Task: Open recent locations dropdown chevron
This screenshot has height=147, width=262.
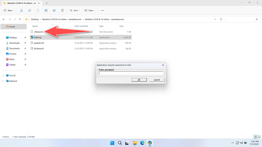Action: pos(15,19)
